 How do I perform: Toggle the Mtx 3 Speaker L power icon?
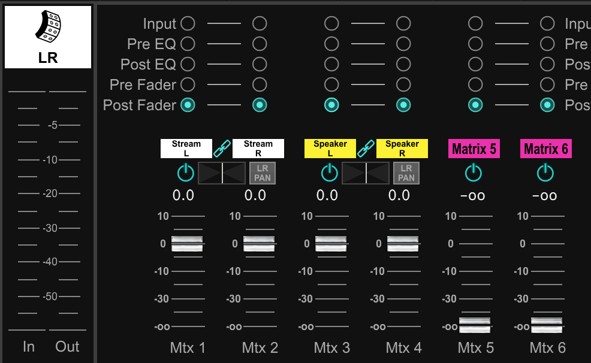point(330,173)
